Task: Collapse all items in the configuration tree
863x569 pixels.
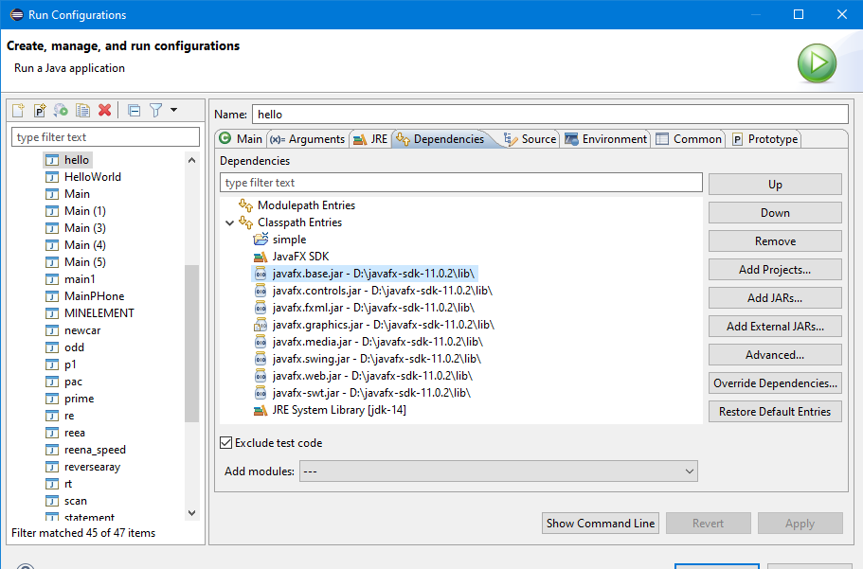Action: point(133,110)
